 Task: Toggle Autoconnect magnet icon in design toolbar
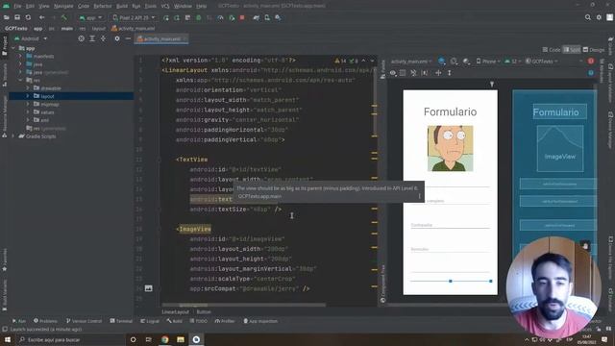pyautogui.click(x=413, y=73)
